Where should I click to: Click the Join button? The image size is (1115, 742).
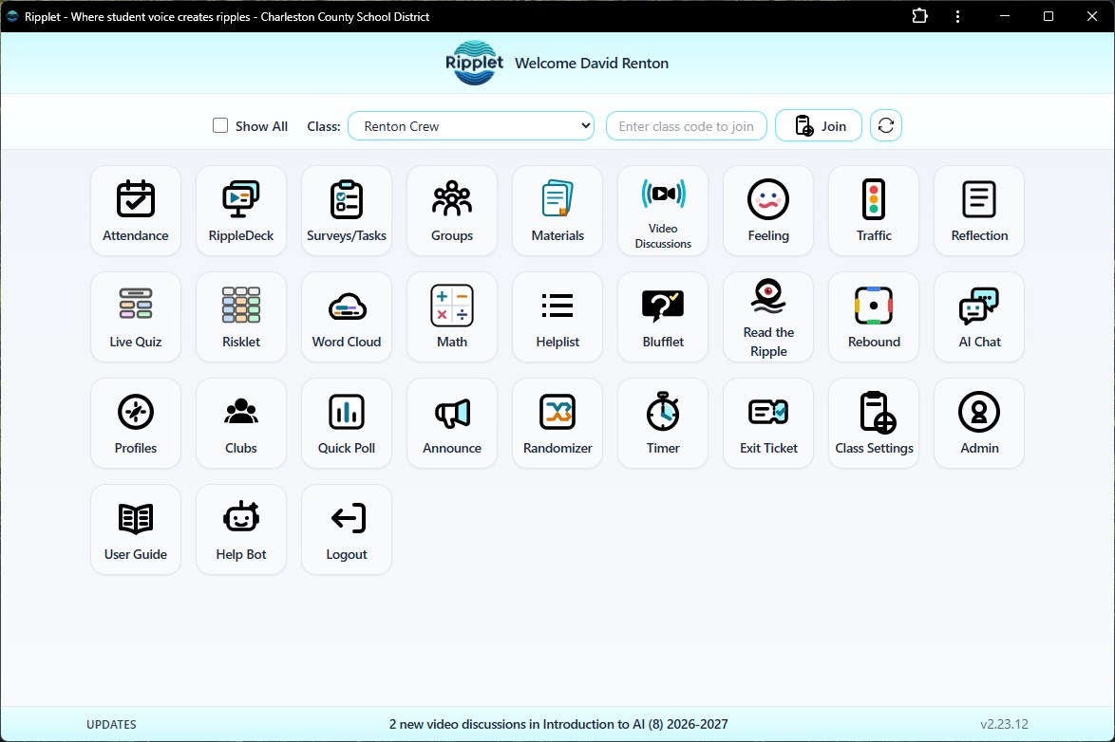click(819, 126)
